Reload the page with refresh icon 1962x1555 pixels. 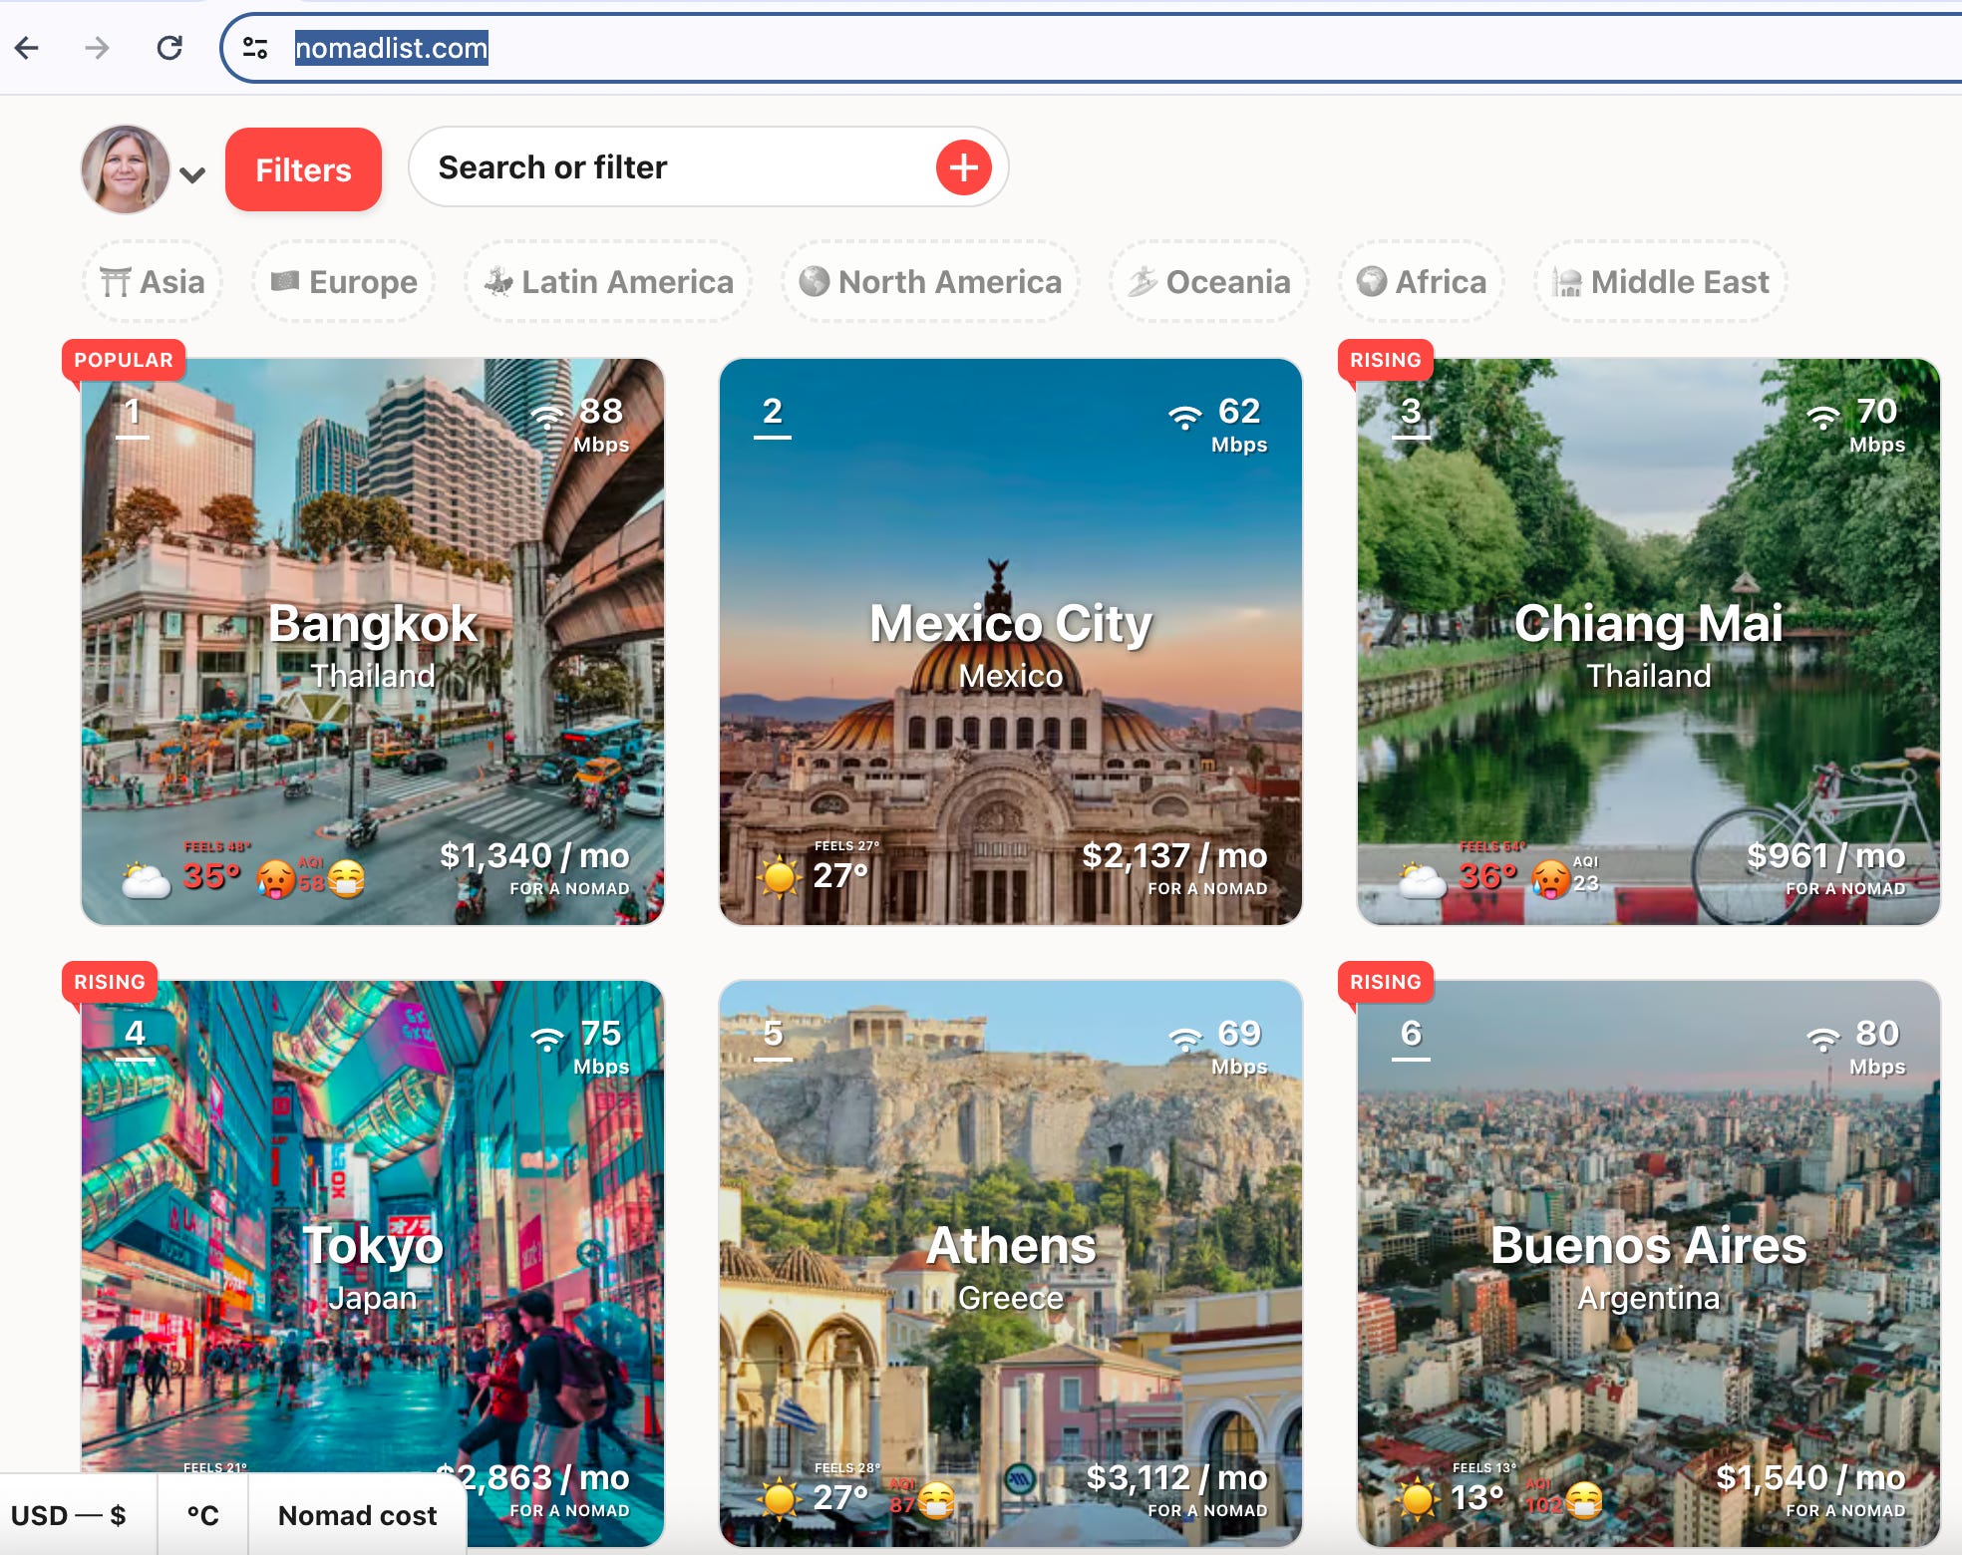tap(169, 47)
